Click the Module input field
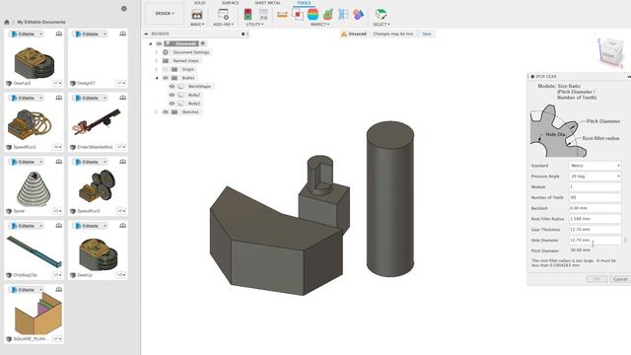The width and height of the screenshot is (631, 355). click(595, 186)
